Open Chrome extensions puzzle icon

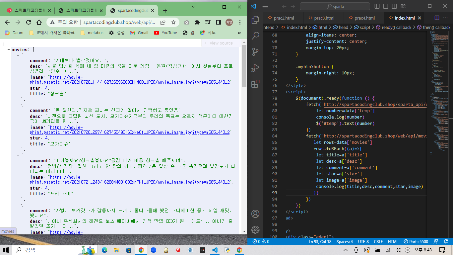[197, 22]
